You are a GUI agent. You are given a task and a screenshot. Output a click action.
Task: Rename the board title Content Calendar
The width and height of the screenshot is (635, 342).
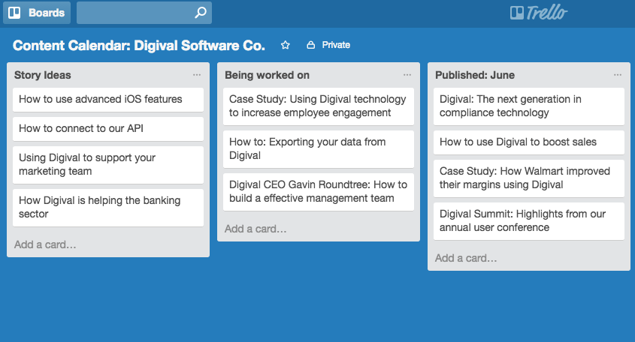(x=139, y=45)
